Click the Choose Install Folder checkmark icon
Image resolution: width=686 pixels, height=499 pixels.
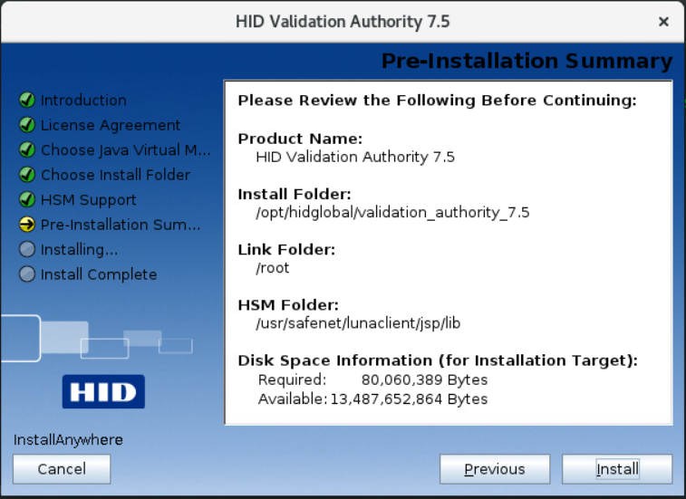[x=27, y=175]
